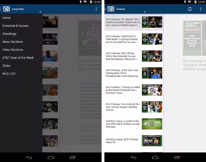Tap the Fantasy title in header
This screenshot has width=206, height=162.
tap(121, 9)
